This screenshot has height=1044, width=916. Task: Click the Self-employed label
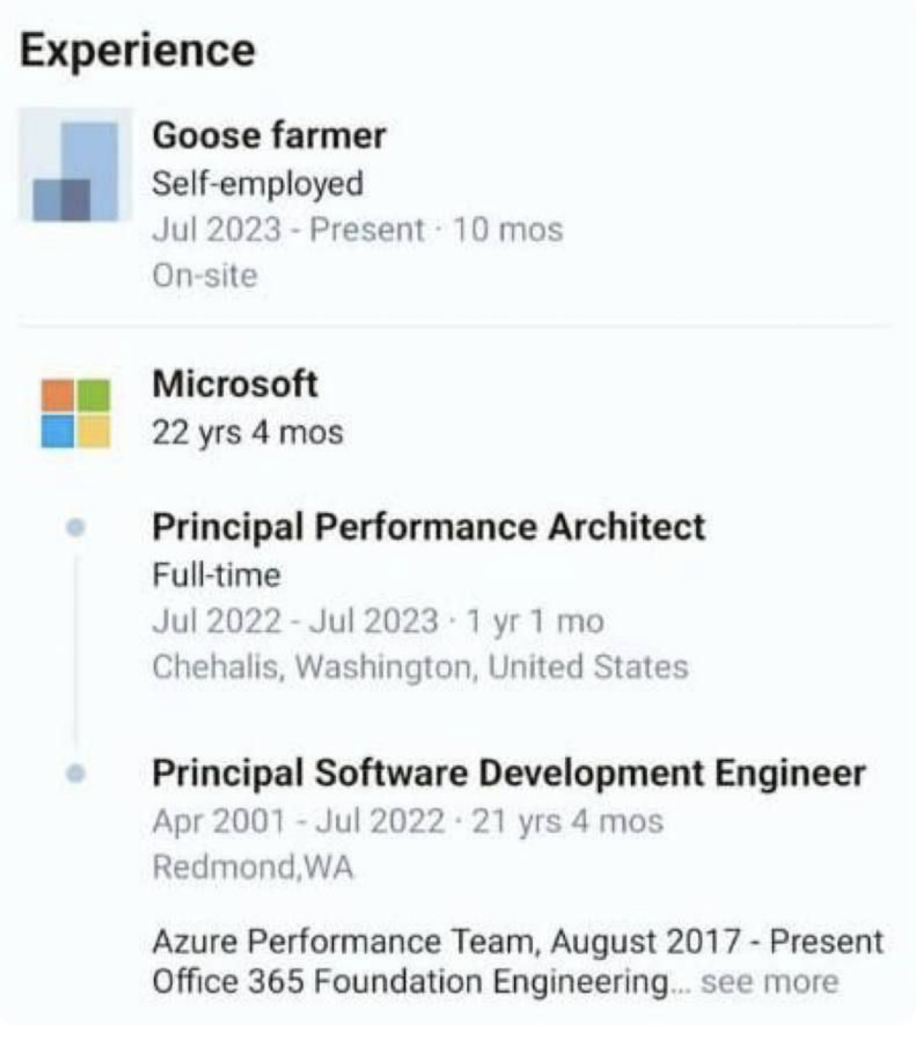(257, 183)
